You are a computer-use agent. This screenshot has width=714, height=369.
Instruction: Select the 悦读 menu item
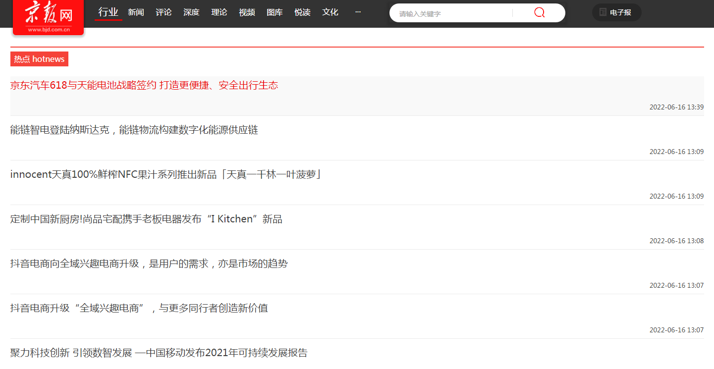(302, 12)
